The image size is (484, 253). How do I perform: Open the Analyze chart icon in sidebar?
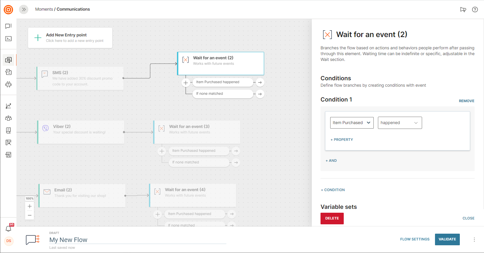[x=8, y=106]
